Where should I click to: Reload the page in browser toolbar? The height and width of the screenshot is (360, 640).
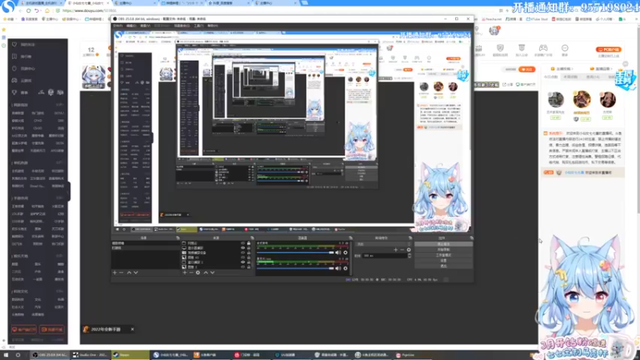tap(29, 10)
